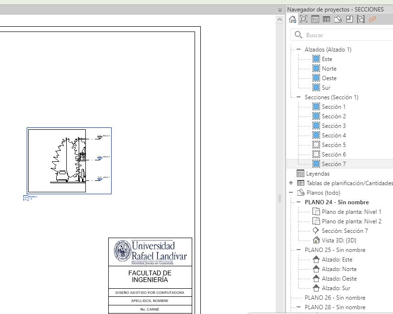
Task: Select the section viewport on the sheet
Action: tap(69, 161)
